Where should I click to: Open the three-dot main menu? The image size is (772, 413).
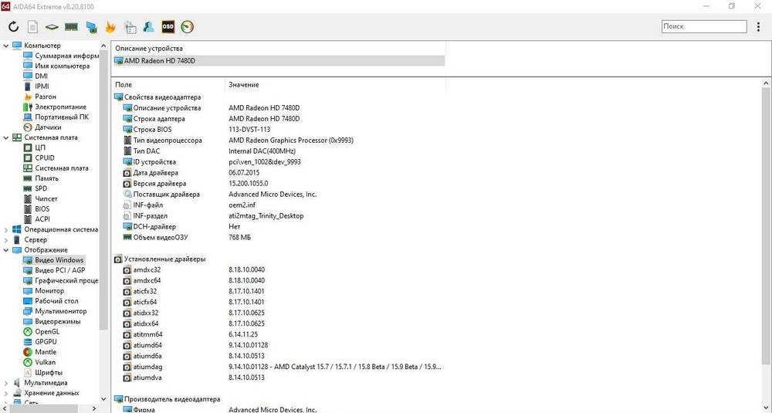[758, 26]
